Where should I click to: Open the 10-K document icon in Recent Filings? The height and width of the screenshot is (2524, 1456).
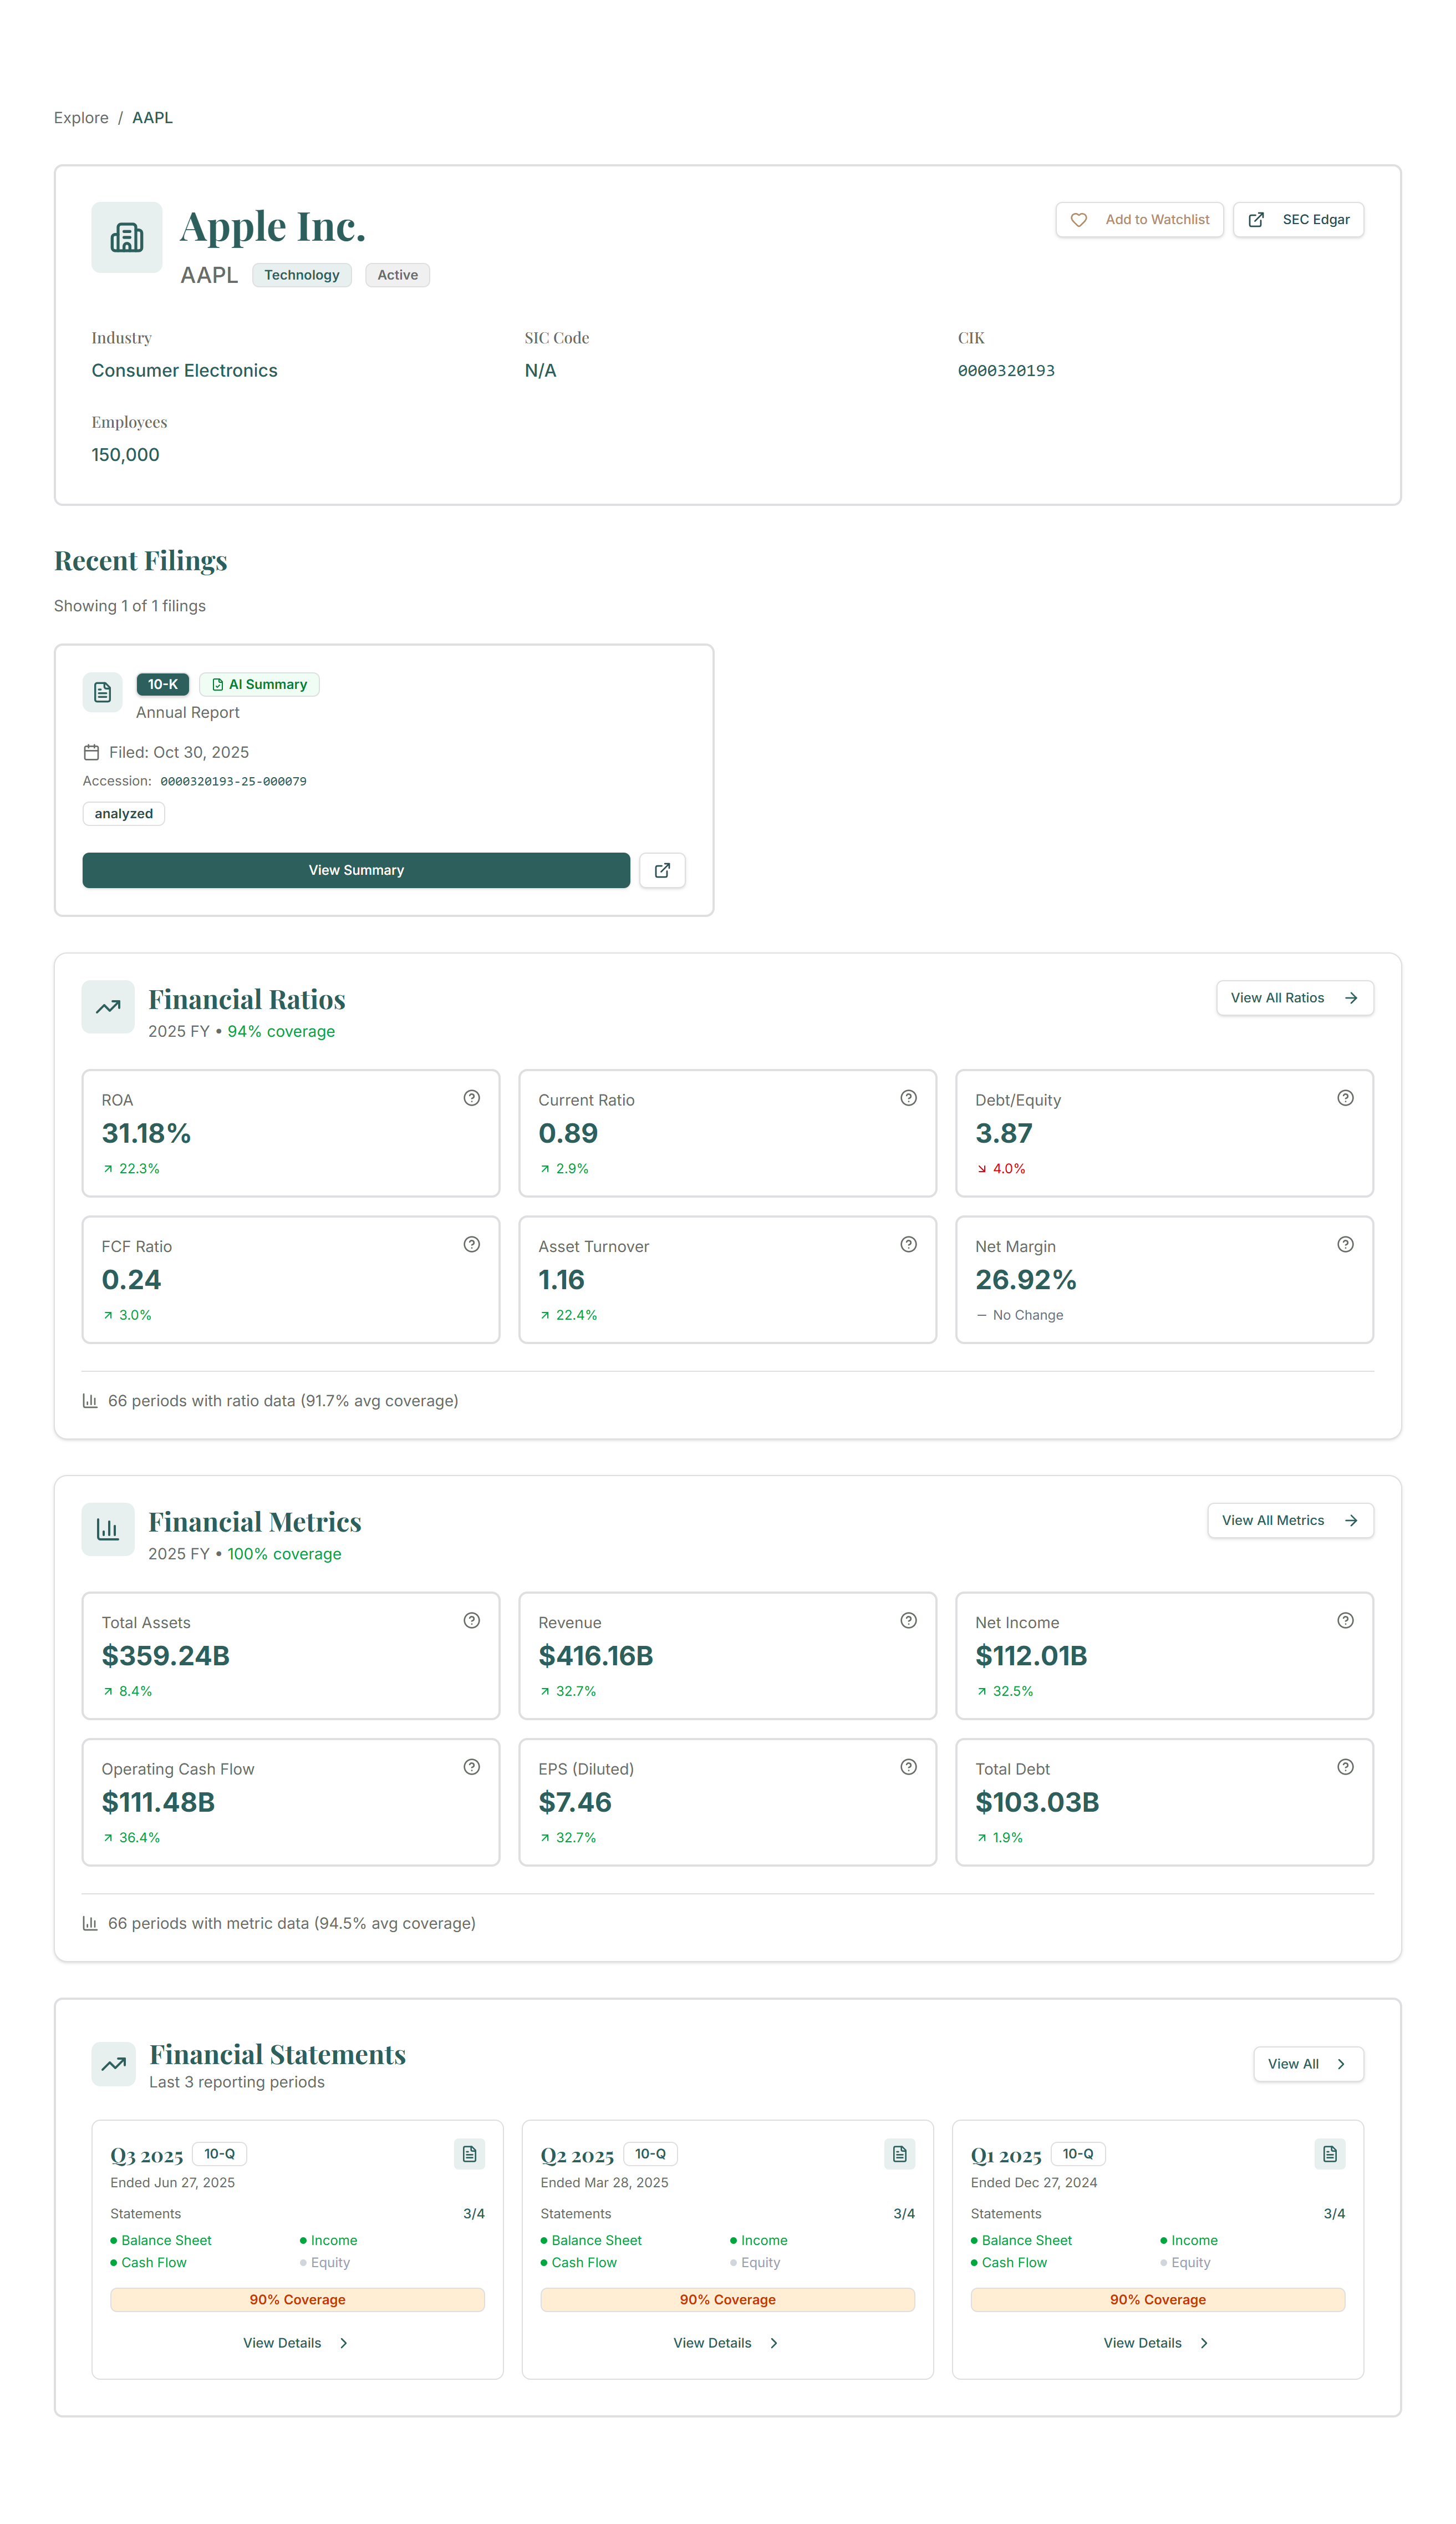tap(102, 692)
